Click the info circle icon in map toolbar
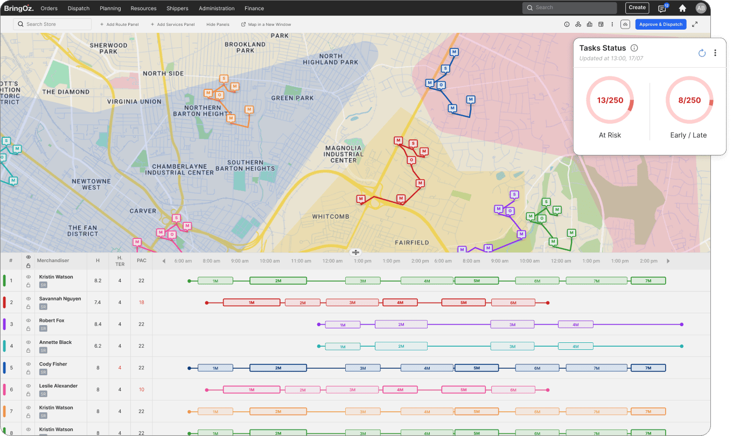 [567, 24]
